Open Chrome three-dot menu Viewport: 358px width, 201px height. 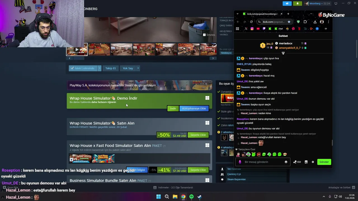pyautogui.click(x=328, y=22)
